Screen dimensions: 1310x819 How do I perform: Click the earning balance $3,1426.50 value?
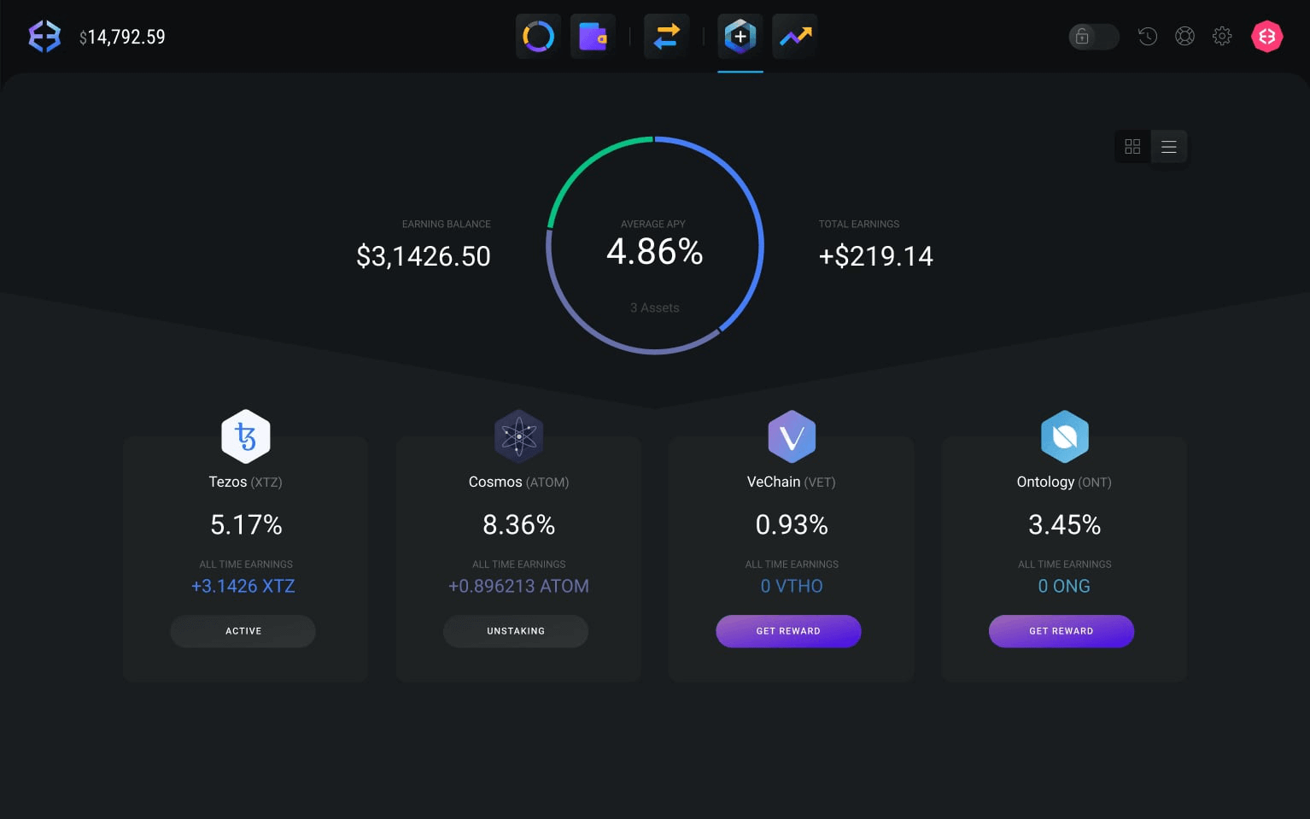[x=424, y=256]
